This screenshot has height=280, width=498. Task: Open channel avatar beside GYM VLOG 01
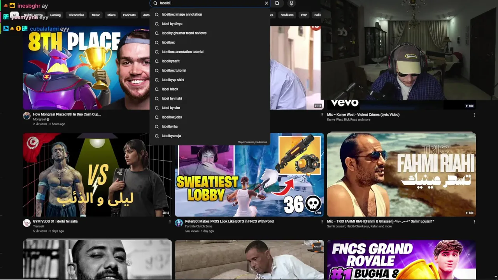pos(26,223)
